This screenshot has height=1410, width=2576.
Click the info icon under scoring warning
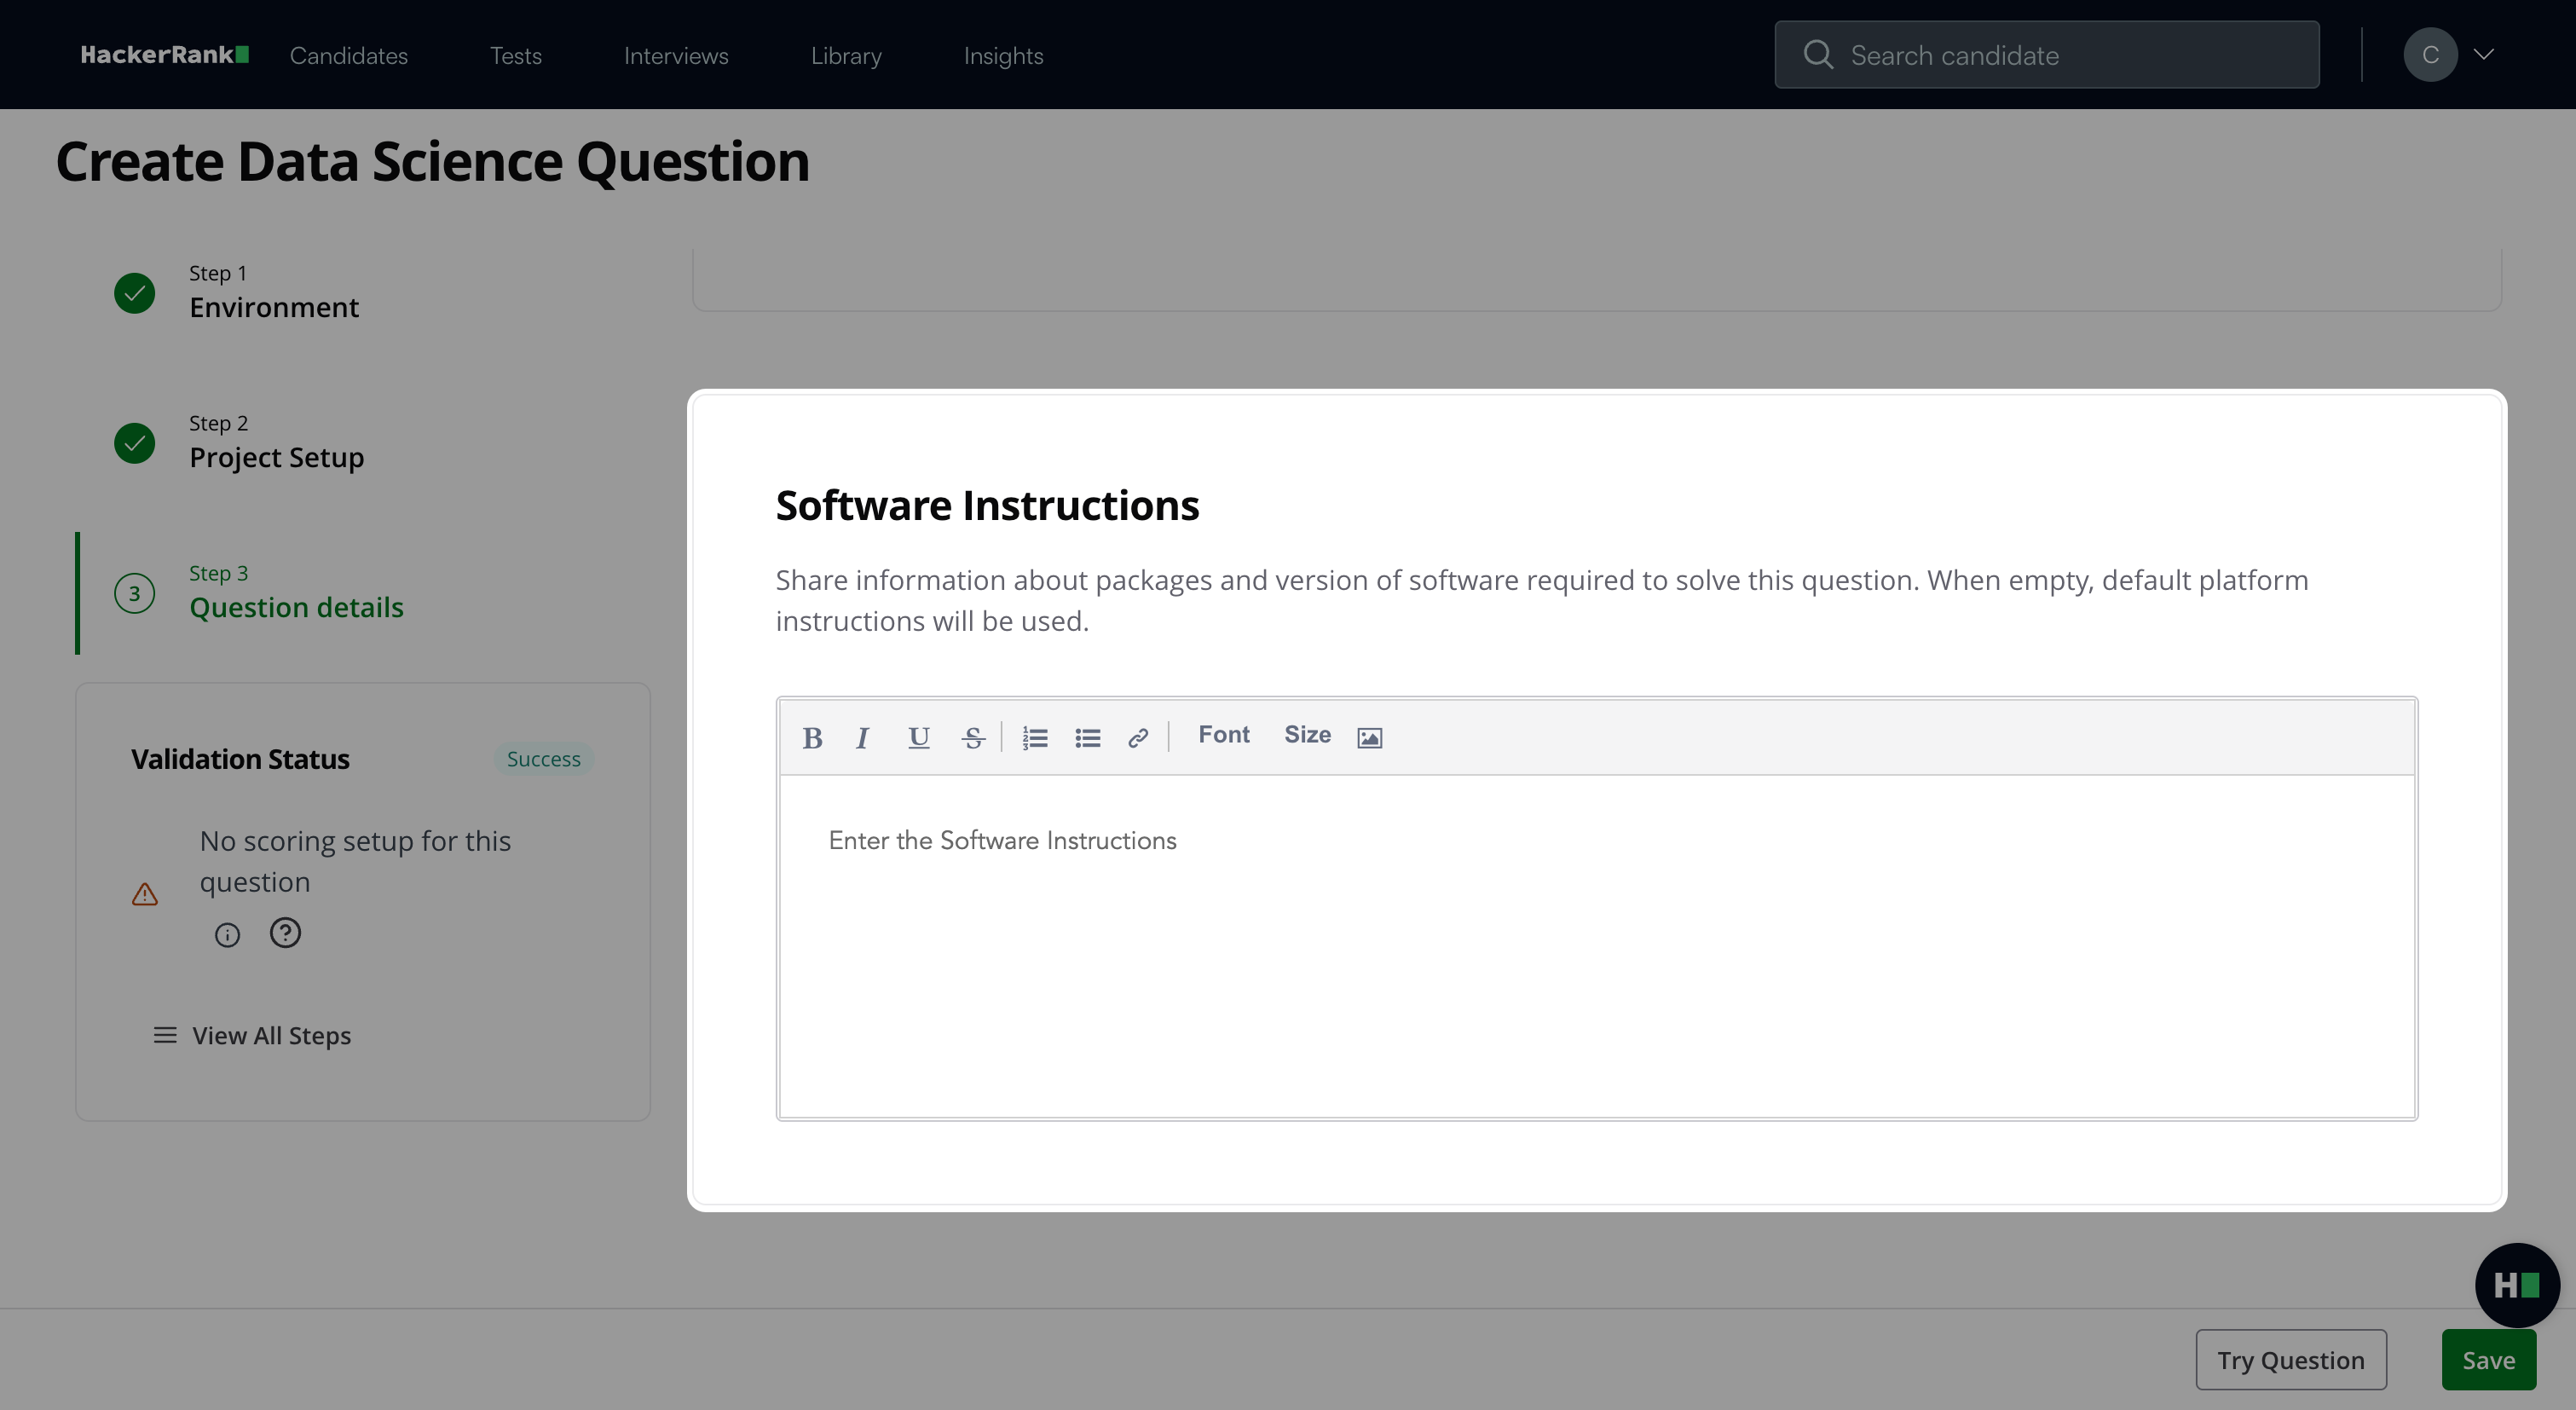(227, 935)
